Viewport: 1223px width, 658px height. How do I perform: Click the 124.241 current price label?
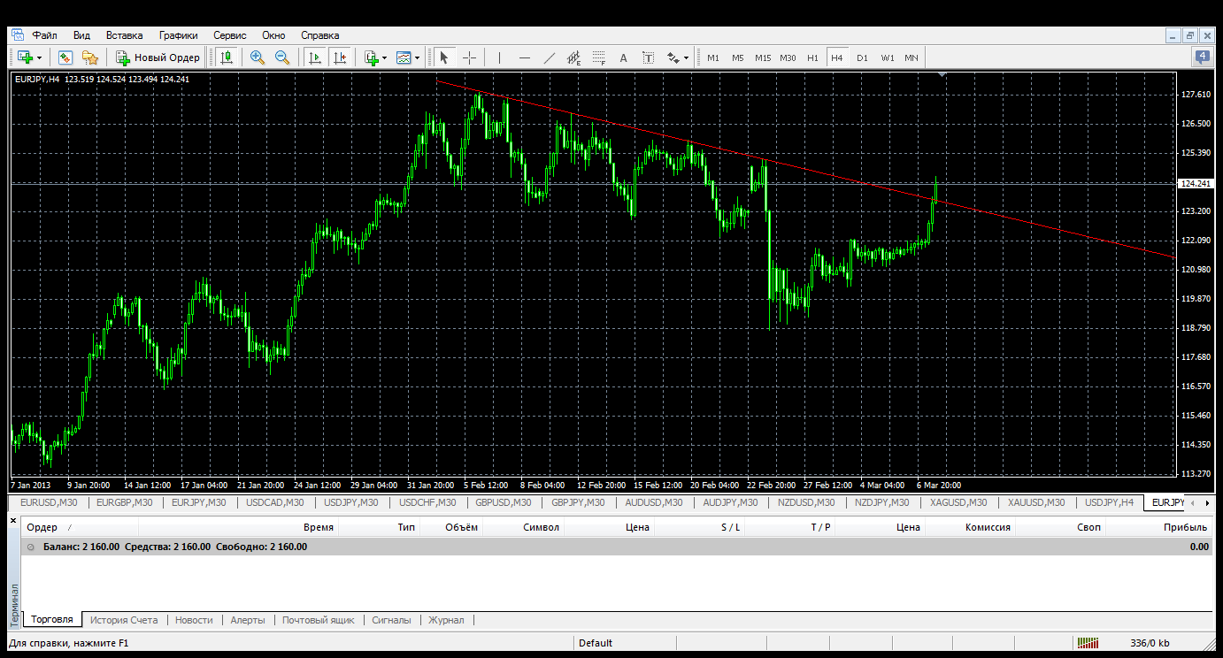click(x=1195, y=184)
